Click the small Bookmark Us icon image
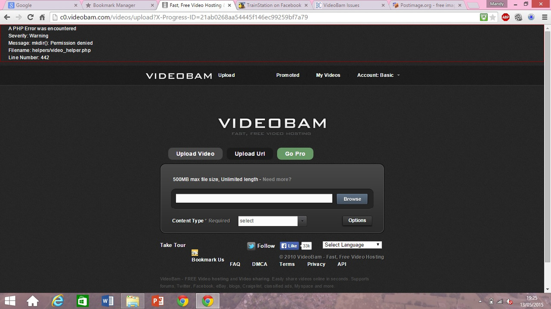Viewport: 551px width, 309px height. (195, 253)
